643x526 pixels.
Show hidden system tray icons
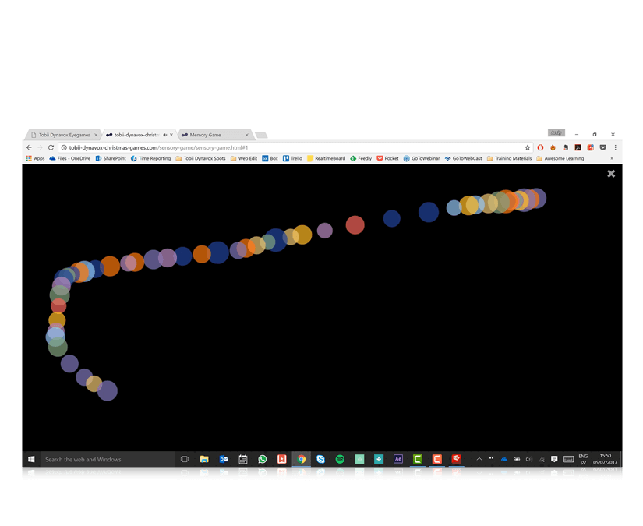pos(479,459)
